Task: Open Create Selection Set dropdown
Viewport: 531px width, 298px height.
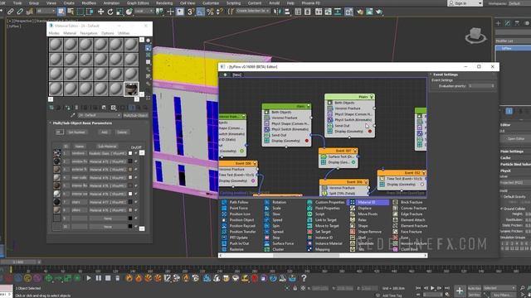Action: coord(252,11)
